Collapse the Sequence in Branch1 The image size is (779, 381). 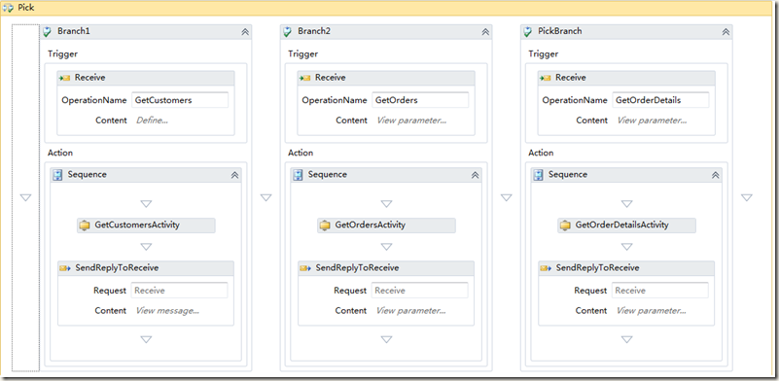pos(234,175)
